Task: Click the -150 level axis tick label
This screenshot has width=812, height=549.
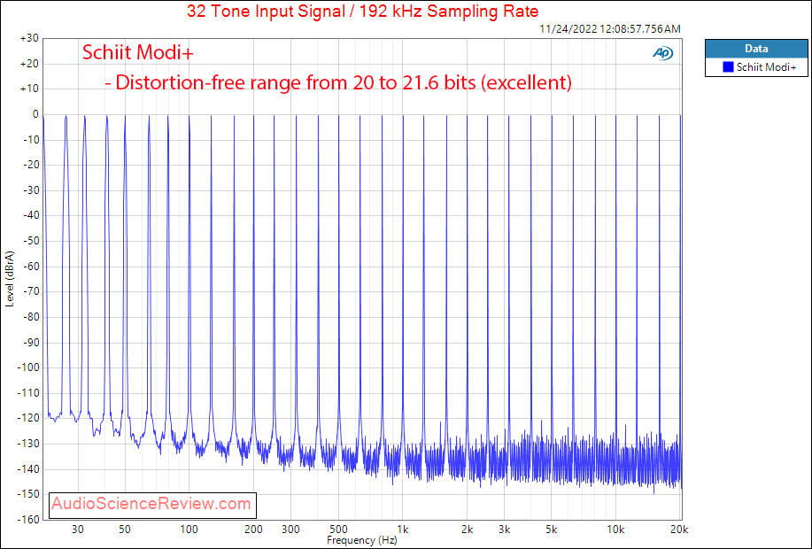Action: [x=28, y=494]
